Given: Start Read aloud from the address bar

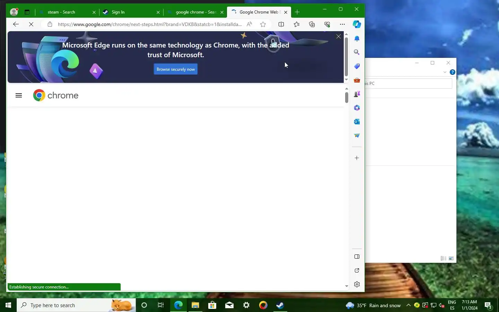Looking at the screenshot, I should tap(249, 24).
